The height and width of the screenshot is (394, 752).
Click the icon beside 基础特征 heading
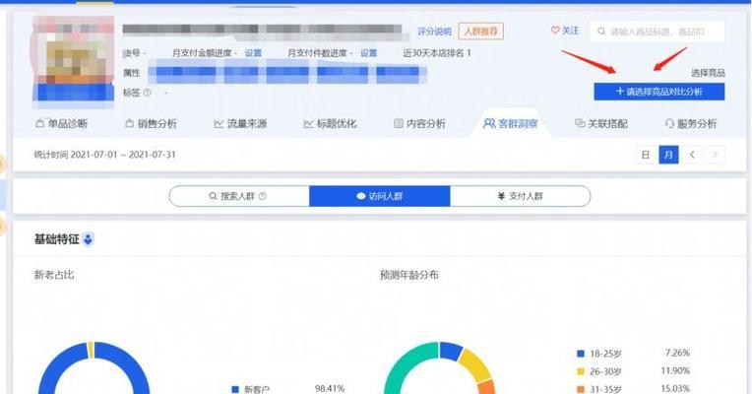(x=88, y=239)
